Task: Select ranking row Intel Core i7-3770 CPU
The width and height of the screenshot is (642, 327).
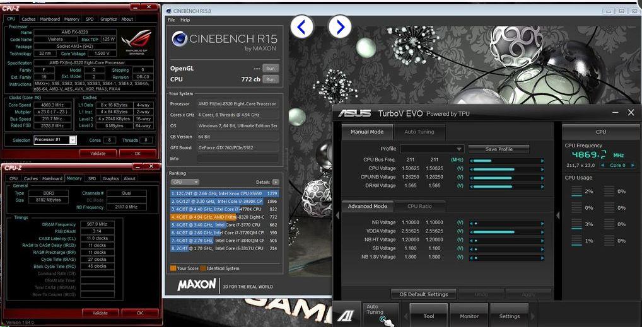Action: pos(225,225)
